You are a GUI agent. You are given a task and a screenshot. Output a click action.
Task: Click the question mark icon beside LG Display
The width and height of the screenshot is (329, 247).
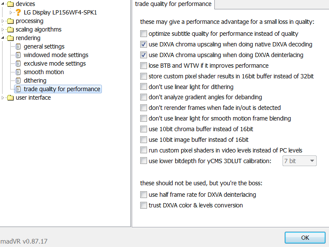(18, 12)
